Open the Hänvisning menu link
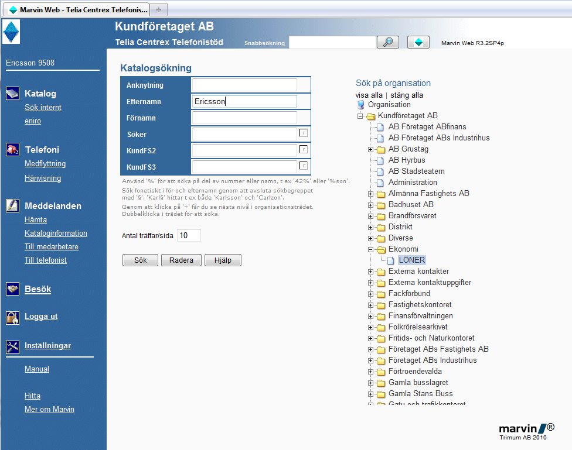The width and height of the screenshot is (572, 450). 43,178
